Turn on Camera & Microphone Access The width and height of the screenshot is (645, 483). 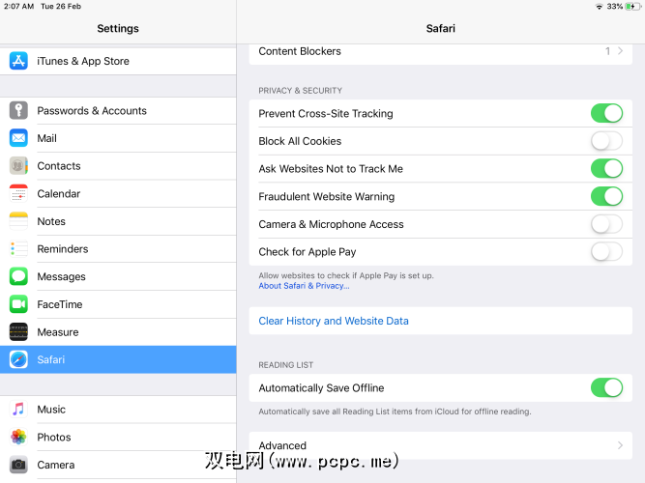(606, 224)
